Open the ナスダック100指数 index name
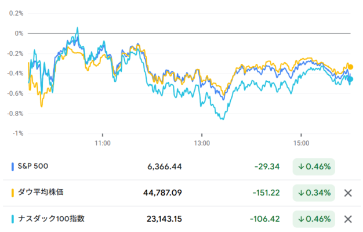Image resolution: width=363 pixels, height=232 pixels. (x=51, y=219)
